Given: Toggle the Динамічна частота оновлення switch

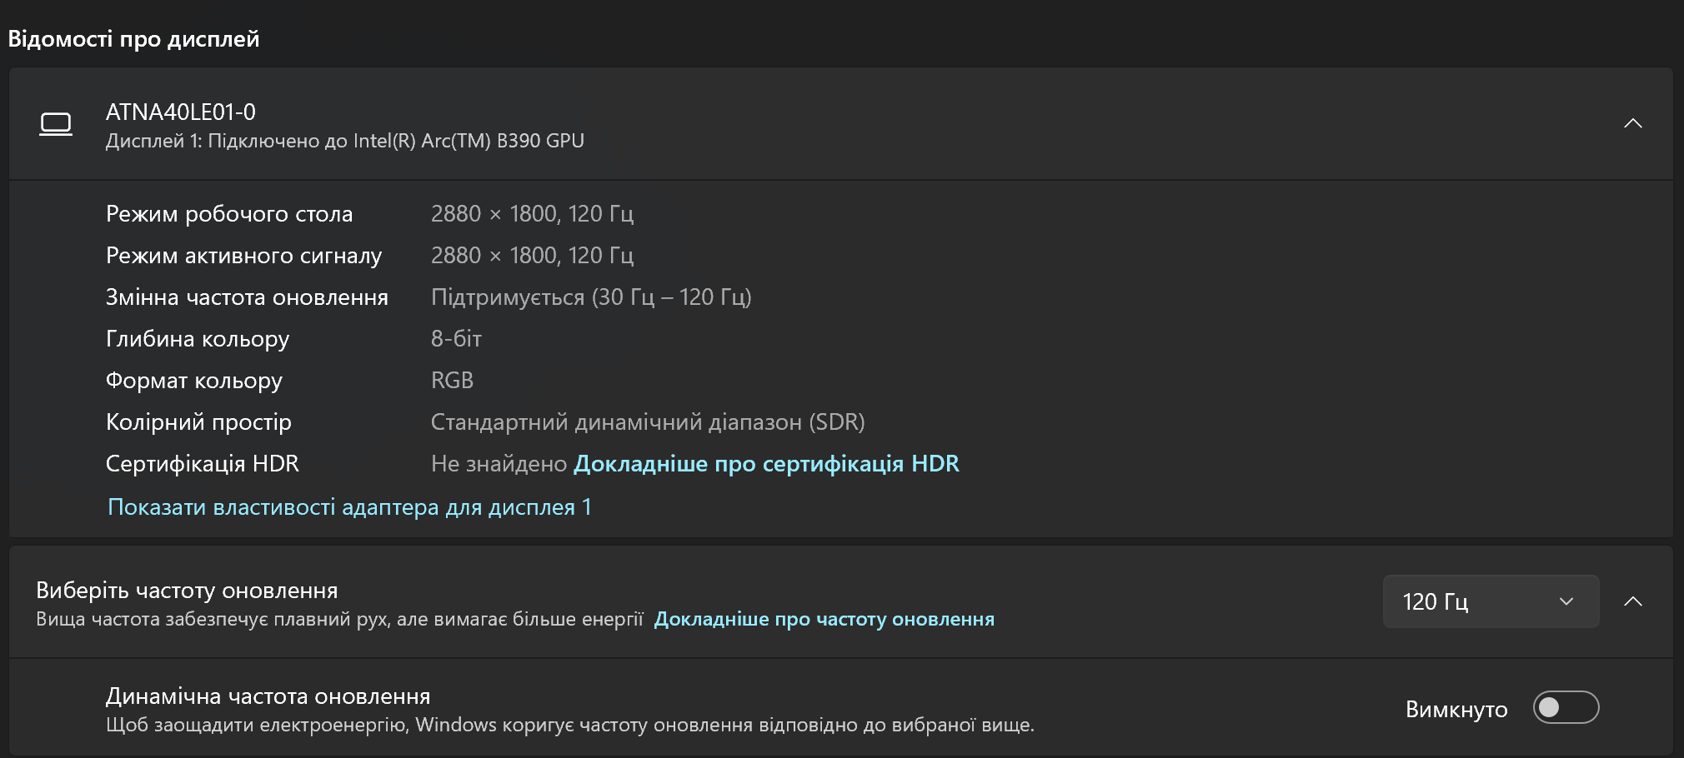Looking at the screenshot, I should click(x=1565, y=708).
